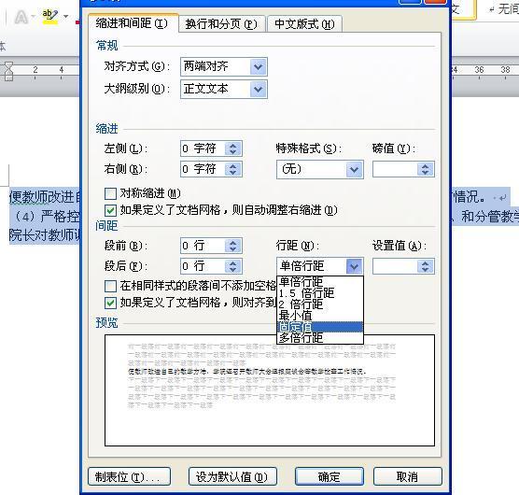Switch to the 中文版式 tab
The width and height of the screenshot is (519, 495).
pyautogui.click(x=304, y=24)
